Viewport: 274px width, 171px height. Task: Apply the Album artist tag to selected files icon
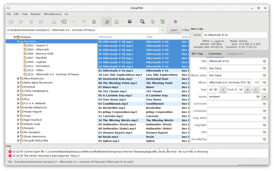pos(265,75)
